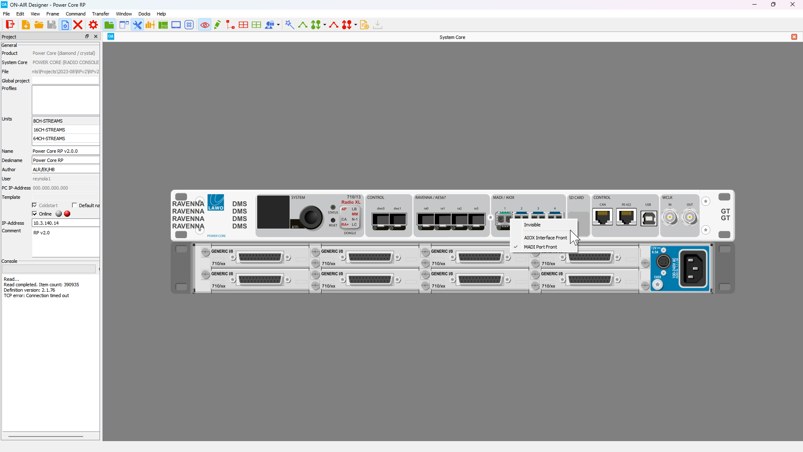Click the wrench and screwdriver tools icon
Image resolution: width=803 pixels, height=452 pixels.
click(x=137, y=25)
